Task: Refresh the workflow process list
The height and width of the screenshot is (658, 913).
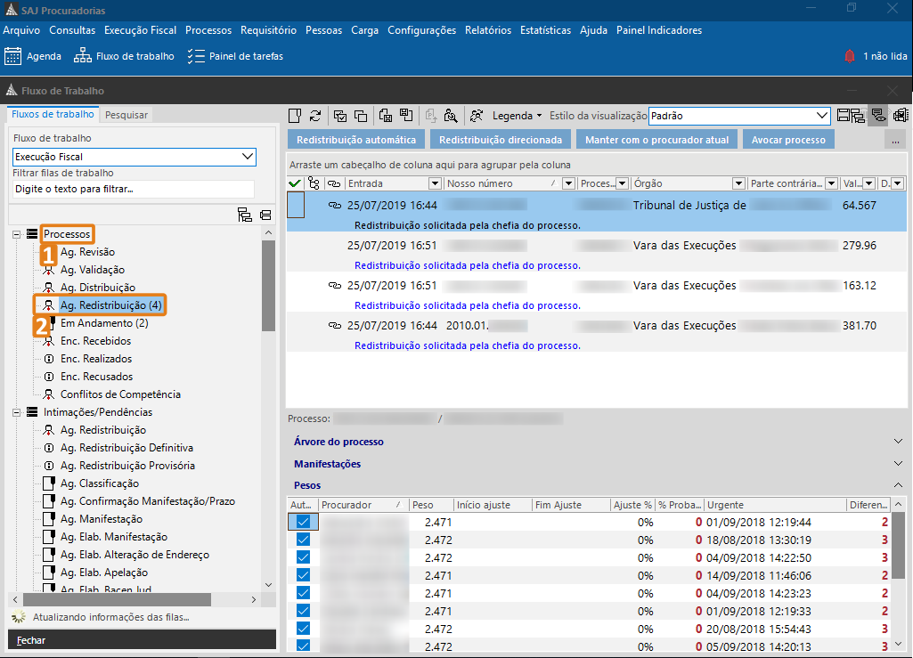Action: tap(315, 116)
